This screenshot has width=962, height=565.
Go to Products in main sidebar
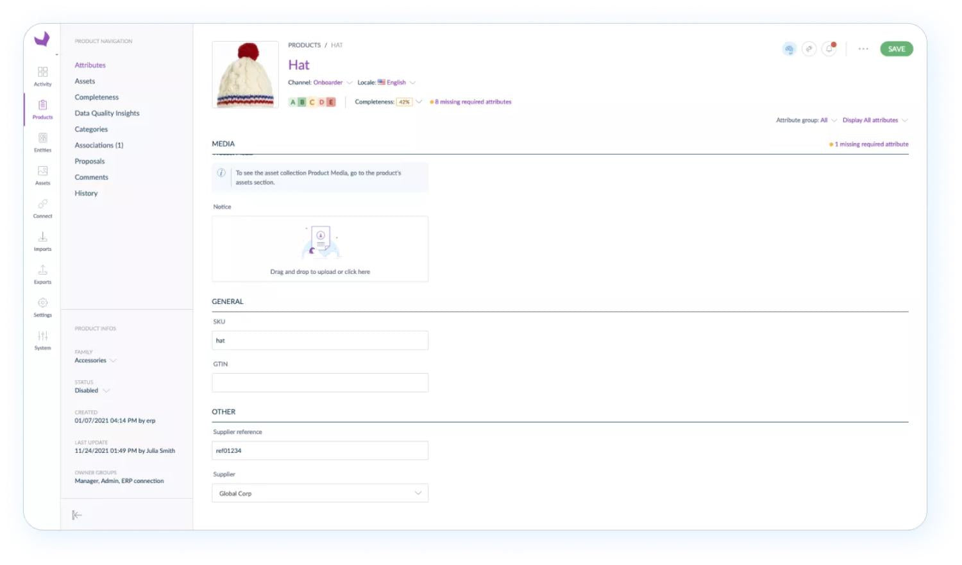[42, 109]
